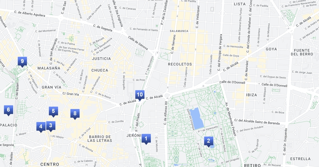The width and height of the screenshot is (319, 167).
Task: Click the IBIZA neighborhood label
Action: [x=251, y=95]
